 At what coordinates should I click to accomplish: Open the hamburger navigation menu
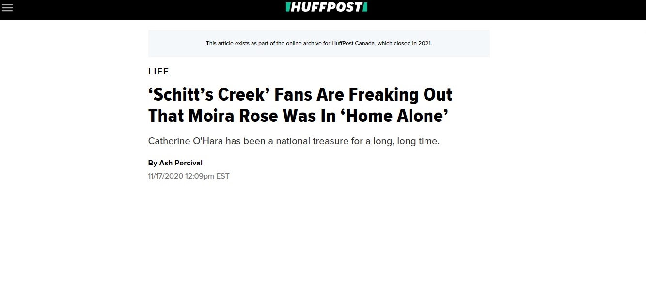pyautogui.click(x=7, y=8)
